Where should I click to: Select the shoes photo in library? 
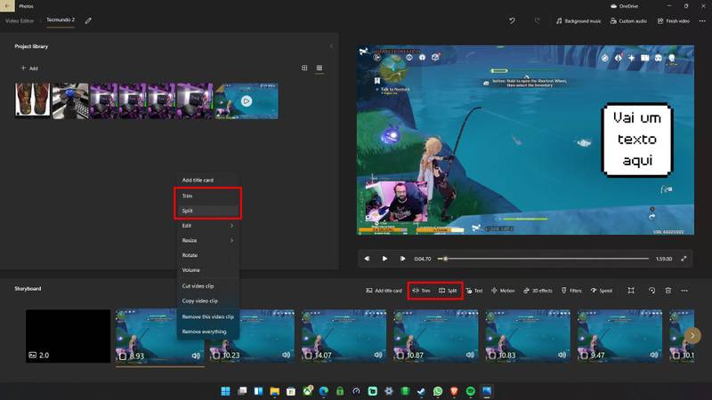pyautogui.click(x=33, y=100)
